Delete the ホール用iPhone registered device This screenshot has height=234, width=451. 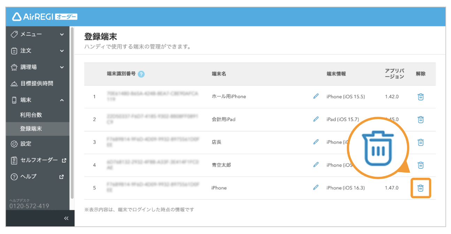point(421,97)
